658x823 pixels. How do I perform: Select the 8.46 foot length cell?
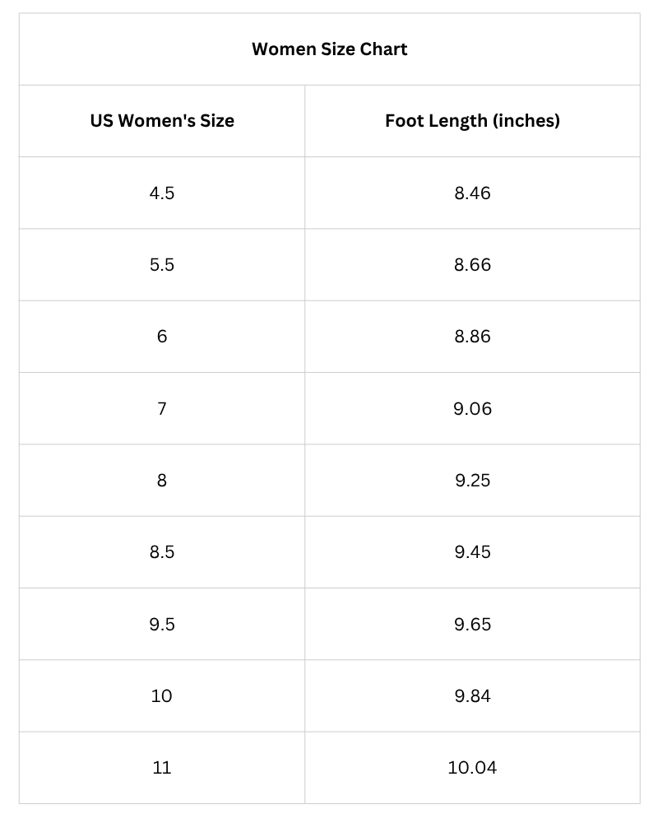tap(472, 193)
